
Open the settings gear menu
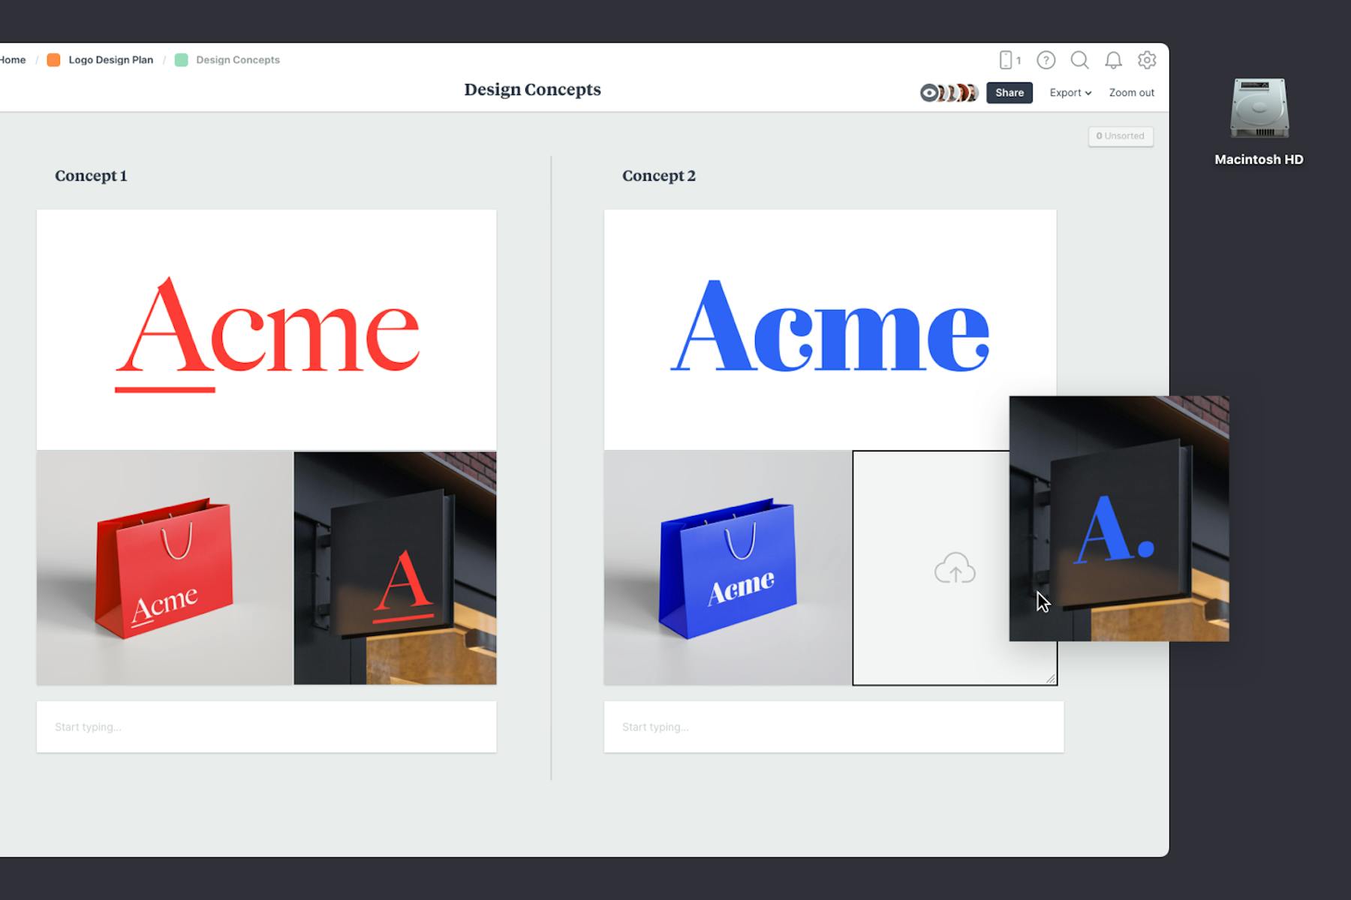[x=1146, y=61]
